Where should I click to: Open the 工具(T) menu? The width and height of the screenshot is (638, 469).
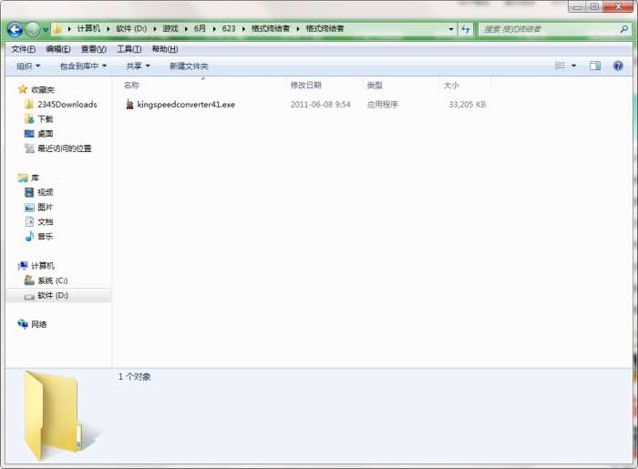[129, 49]
